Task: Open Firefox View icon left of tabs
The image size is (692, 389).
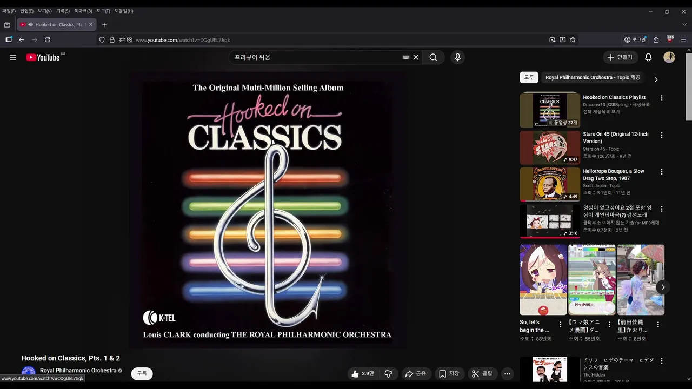Action: click(7, 24)
